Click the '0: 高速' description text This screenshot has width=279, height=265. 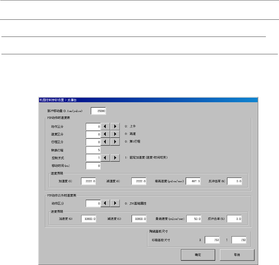[x=130, y=134]
